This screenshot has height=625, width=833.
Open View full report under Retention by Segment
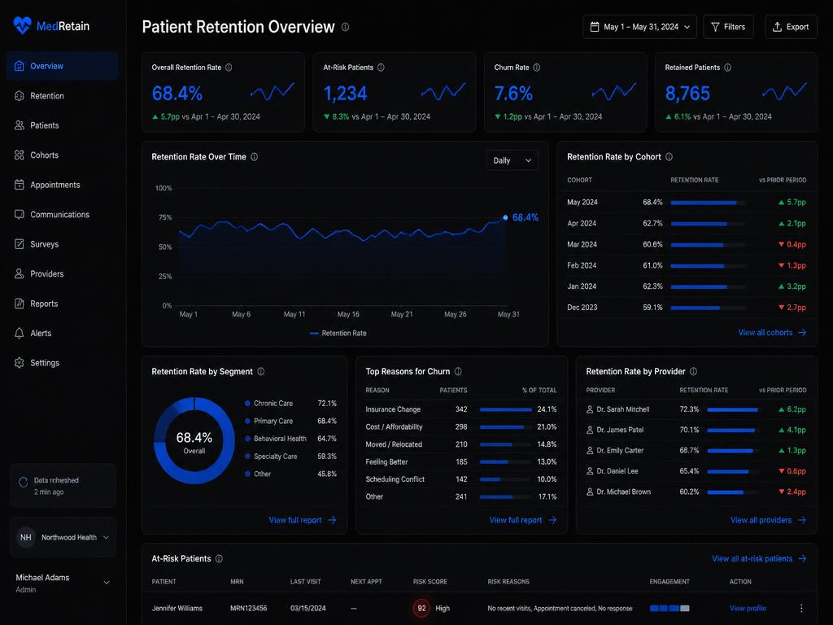(303, 520)
